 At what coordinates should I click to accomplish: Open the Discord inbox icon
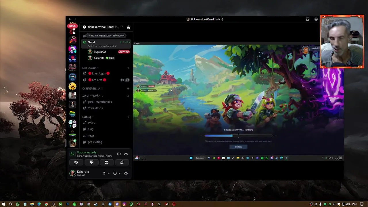tap(308, 19)
